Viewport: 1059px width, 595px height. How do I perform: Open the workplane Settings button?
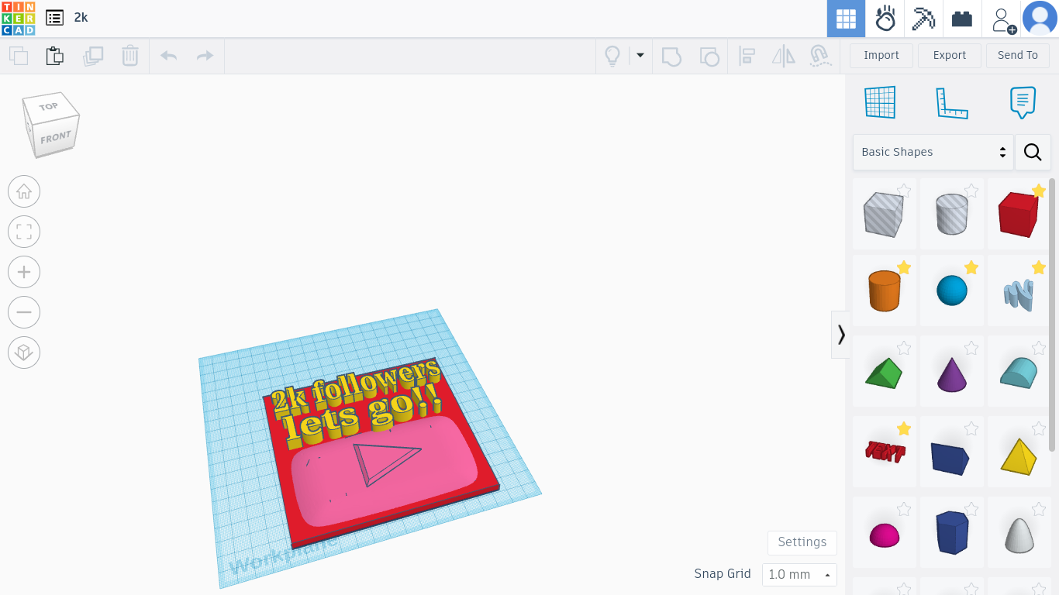[802, 542]
